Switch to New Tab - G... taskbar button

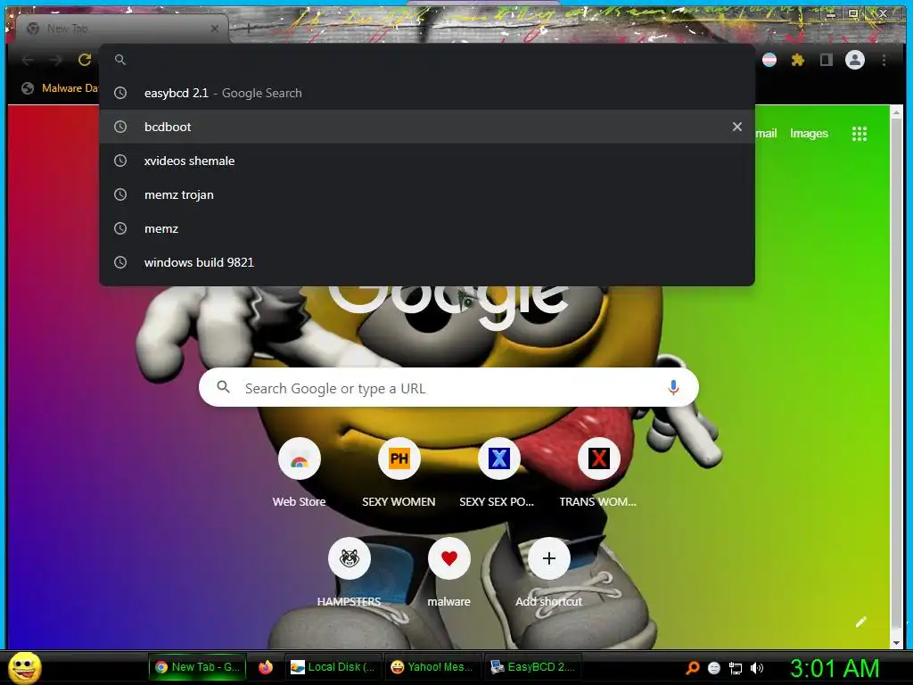tap(197, 667)
